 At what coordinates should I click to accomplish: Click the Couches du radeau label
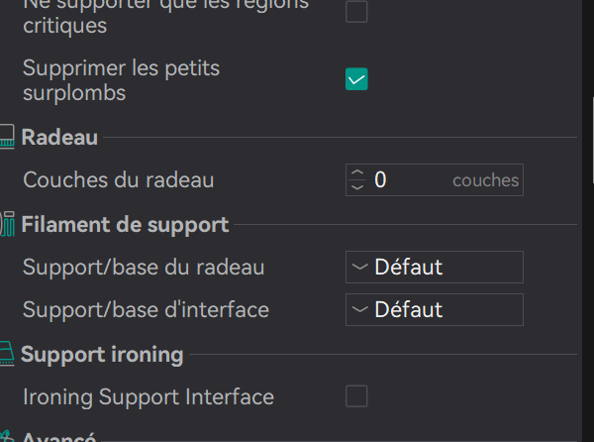(x=118, y=180)
